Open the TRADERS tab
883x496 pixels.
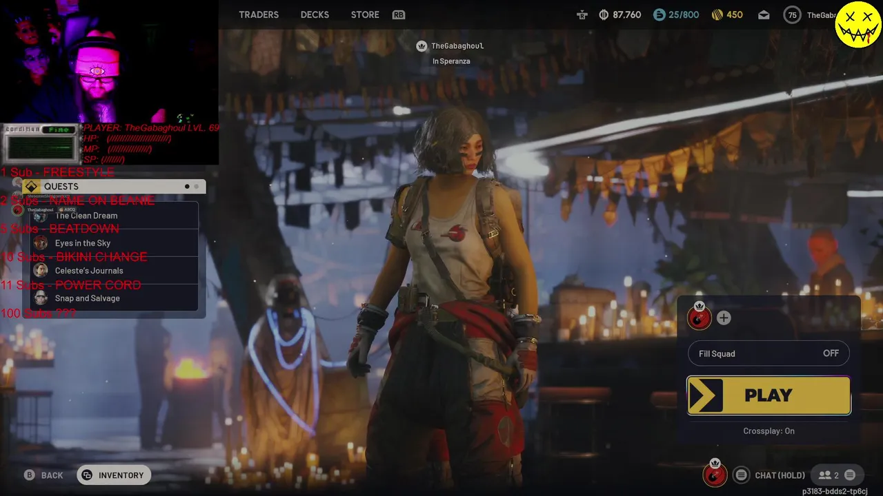click(x=259, y=14)
